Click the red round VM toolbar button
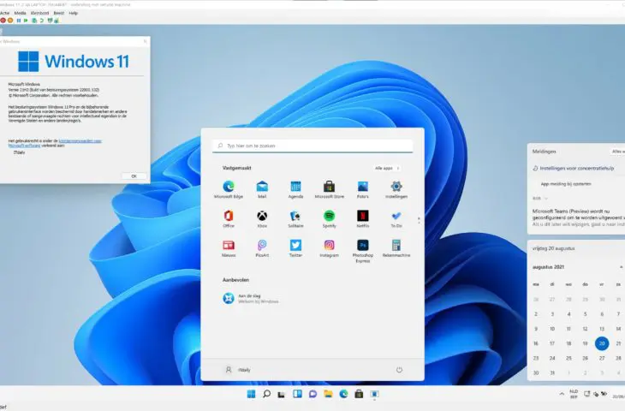 pos(3,21)
